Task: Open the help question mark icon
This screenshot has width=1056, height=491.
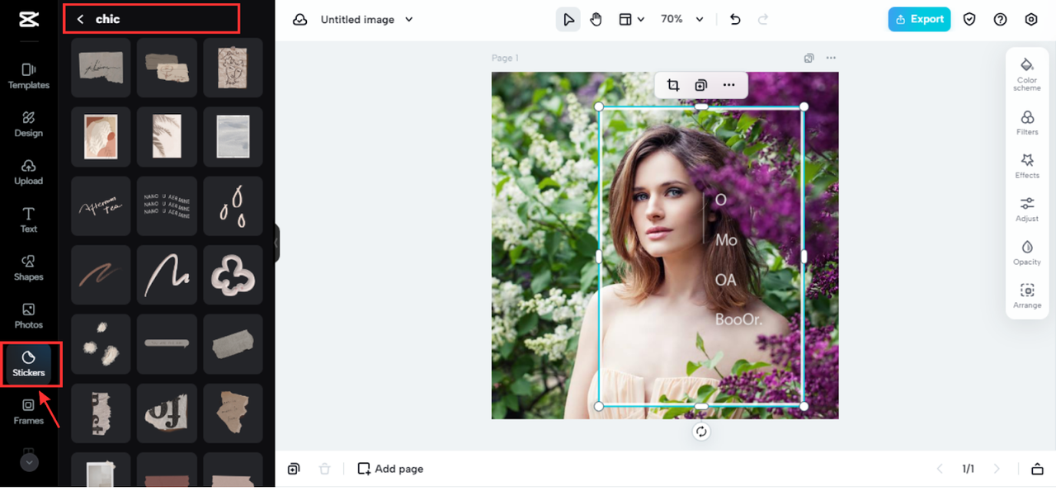Action: [x=1000, y=19]
